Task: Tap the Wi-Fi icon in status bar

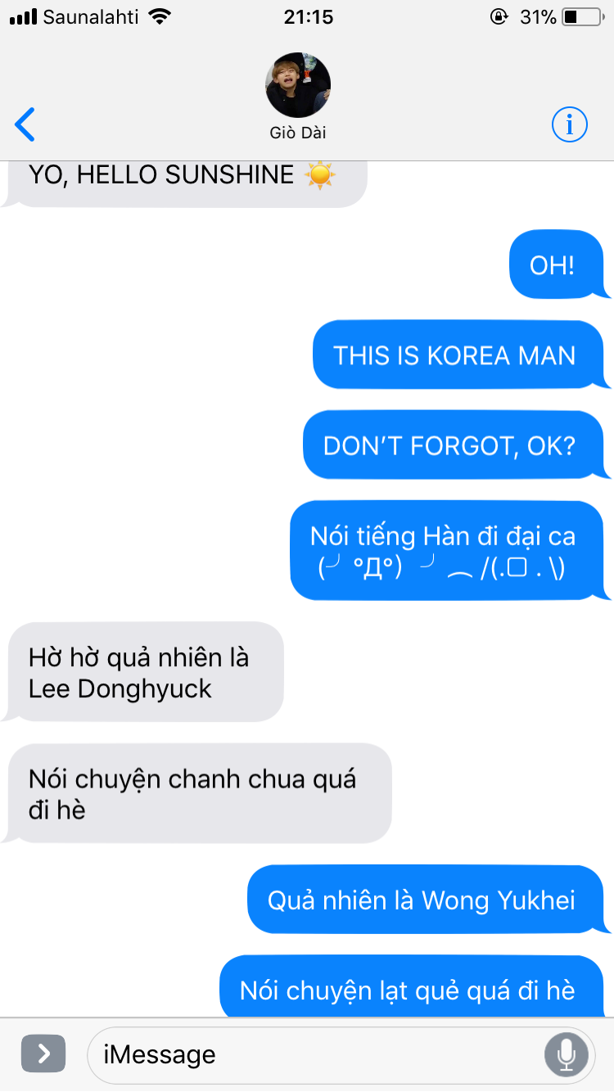Action: click(x=160, y=16)
